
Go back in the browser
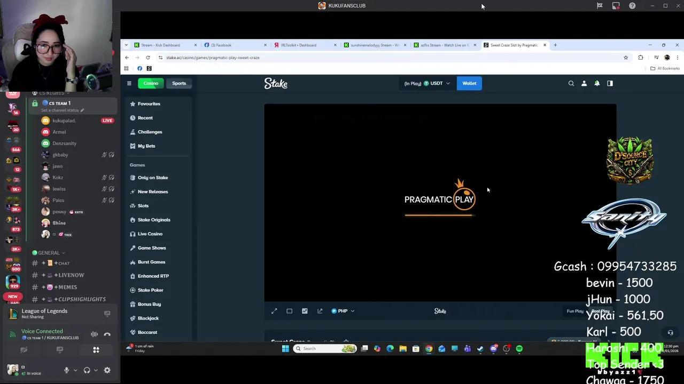pos(127,58)
